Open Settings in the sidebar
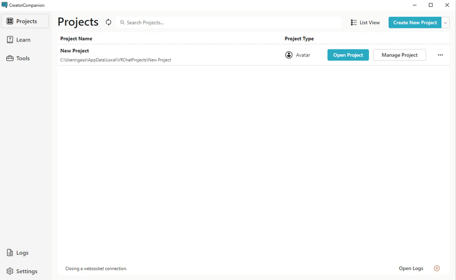 pyautogui.click(x=22, y=271)
